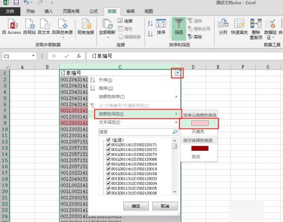The width and height of the screenshot is (283, 222).
Task: Click the 快速填充 flash fill icon
Action: (239, 24)
